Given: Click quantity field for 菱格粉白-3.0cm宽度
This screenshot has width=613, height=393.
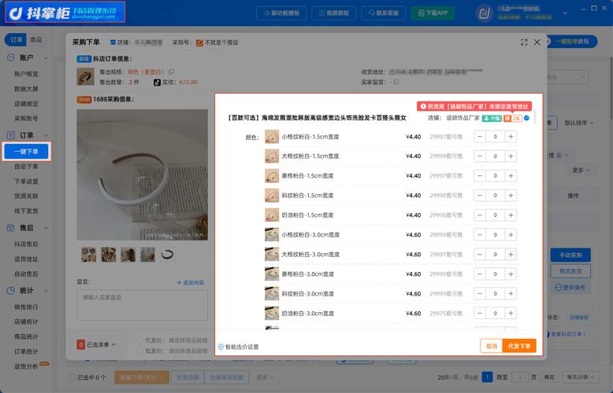Looking at the screenshot, I should tap(496, 274).
